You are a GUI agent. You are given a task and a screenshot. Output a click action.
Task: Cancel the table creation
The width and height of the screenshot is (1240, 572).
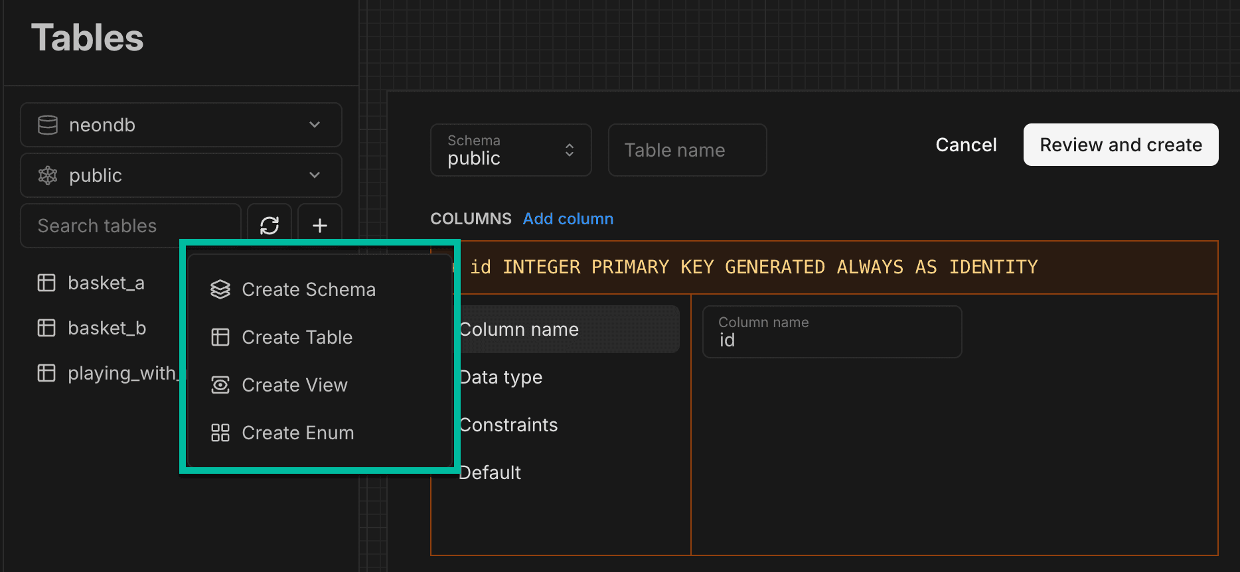click(x=966, y=145)
